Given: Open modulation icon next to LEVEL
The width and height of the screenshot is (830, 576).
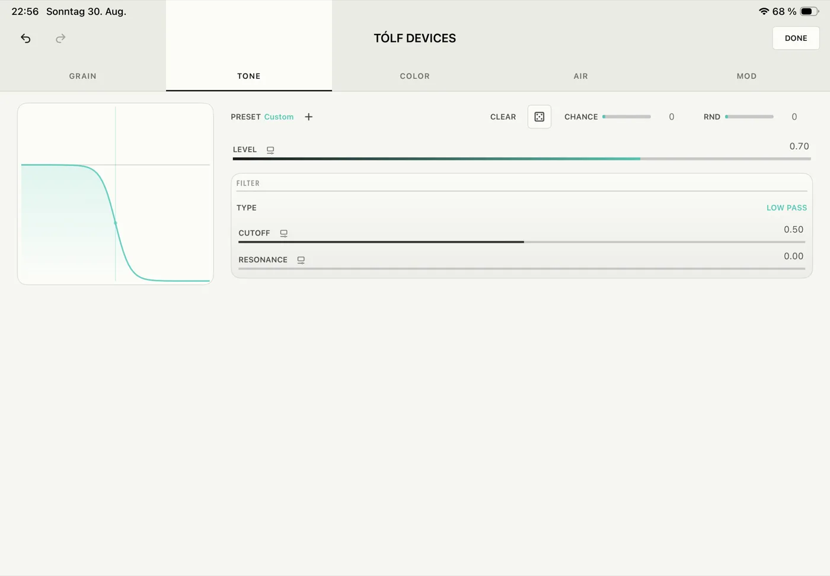Looking at the screenshot, I should click(270, 150).
